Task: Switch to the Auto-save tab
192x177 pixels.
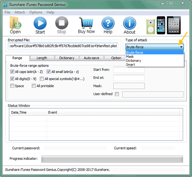Action: click(x=91, y=58)
